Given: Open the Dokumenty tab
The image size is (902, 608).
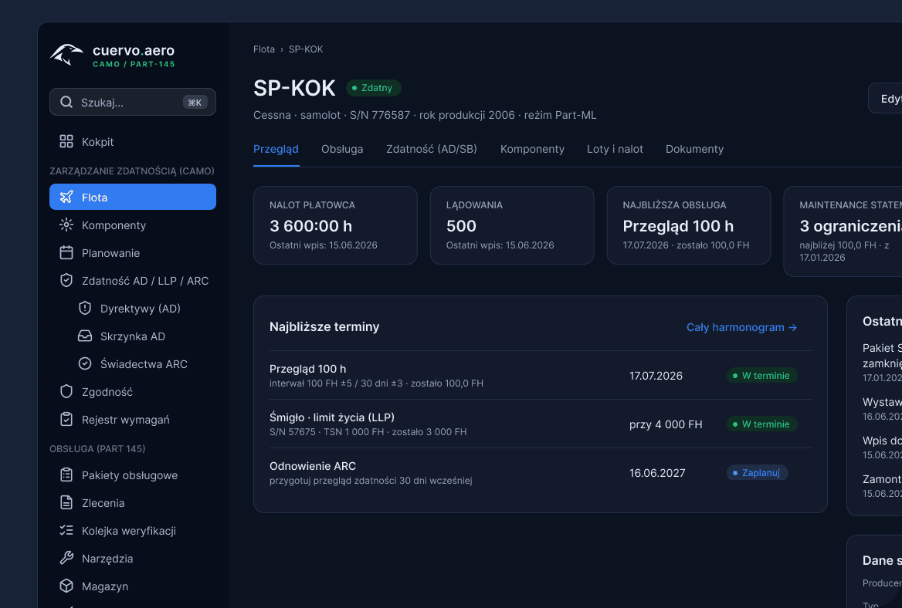Looking at the screenshot, I should pos(694,149).
